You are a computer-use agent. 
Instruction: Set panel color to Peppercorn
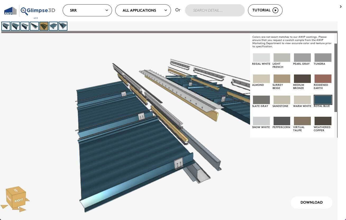(x=282, y=121)
